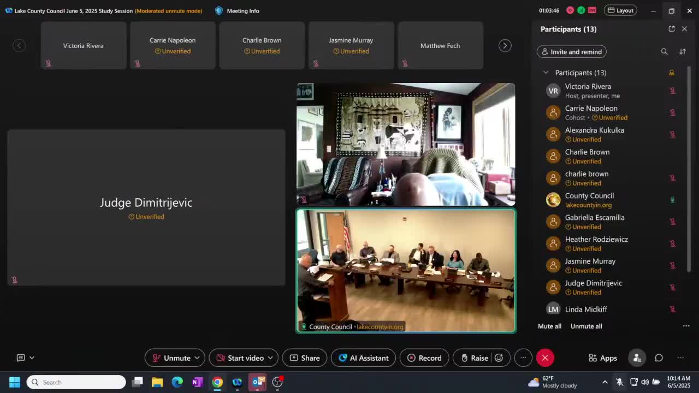Select the Carrie Napoleon filmstrip tile

click(173, 45)
